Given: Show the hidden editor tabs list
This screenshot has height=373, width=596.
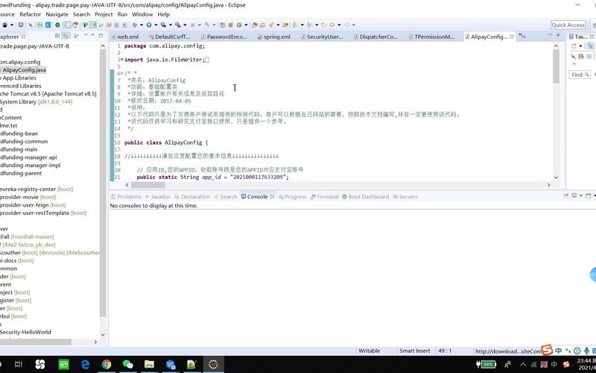Looking at the screenshot, I should click(523, 37).
